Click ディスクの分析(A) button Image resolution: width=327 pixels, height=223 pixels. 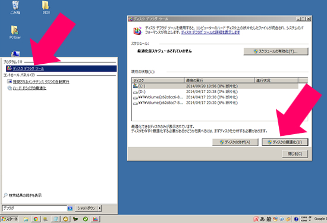pos(235,143)
